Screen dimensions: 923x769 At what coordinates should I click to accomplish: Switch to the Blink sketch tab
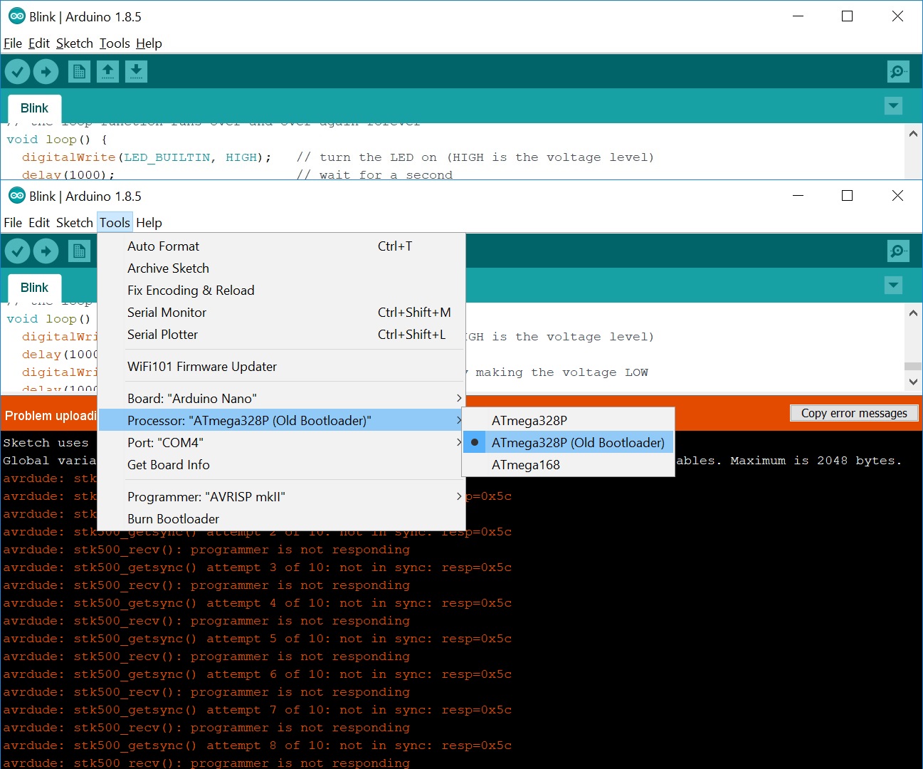point(34,288)
